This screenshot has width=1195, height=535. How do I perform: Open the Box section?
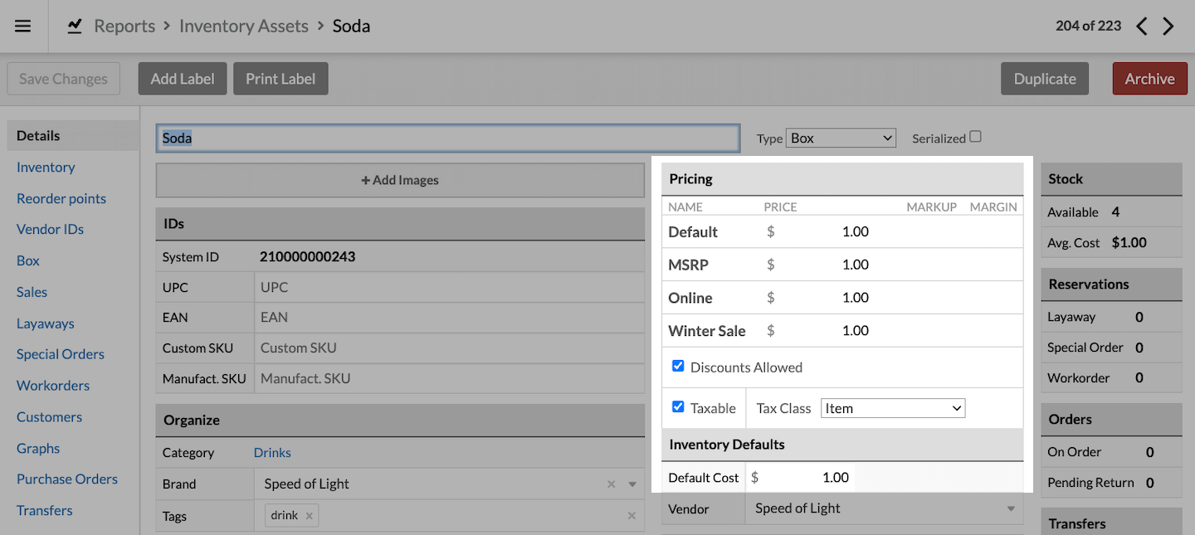(28, 260)
